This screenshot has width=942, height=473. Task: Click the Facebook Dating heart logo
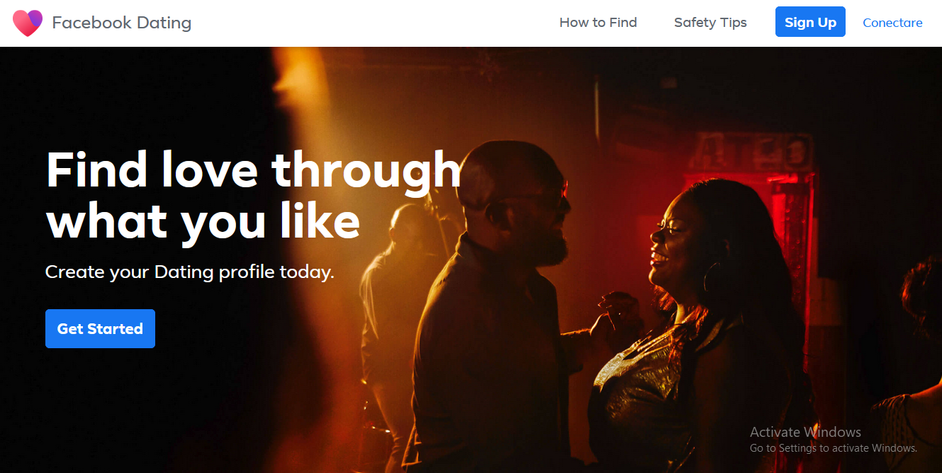click(x=28, y=23)
